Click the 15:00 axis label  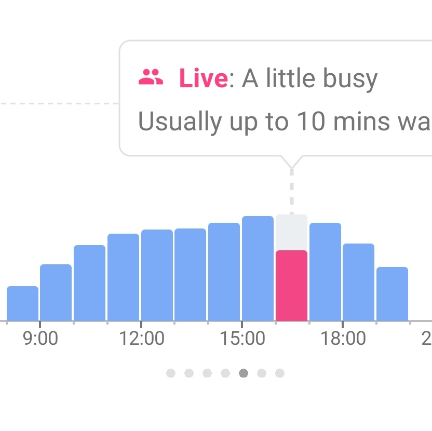click(x=242, y=338)
